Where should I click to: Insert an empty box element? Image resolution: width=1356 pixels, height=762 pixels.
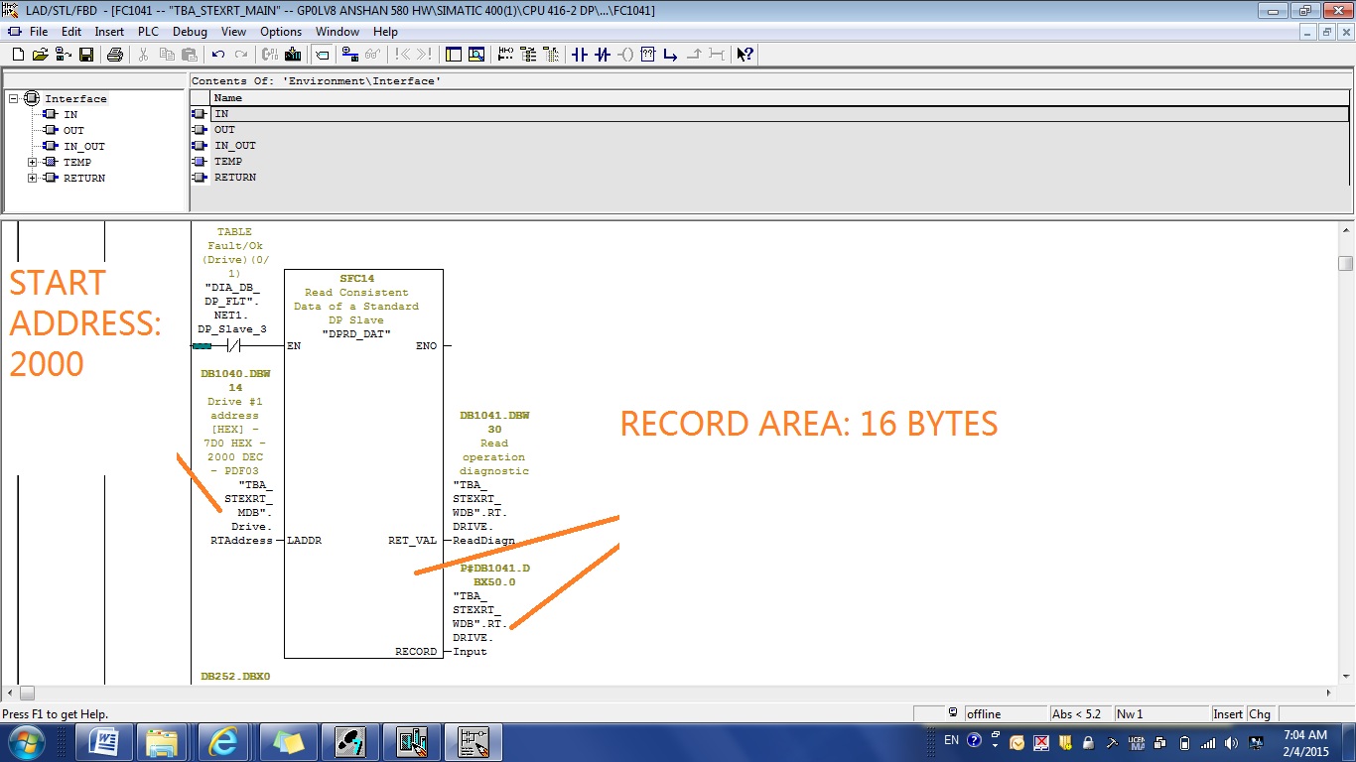tap(648, 55)
